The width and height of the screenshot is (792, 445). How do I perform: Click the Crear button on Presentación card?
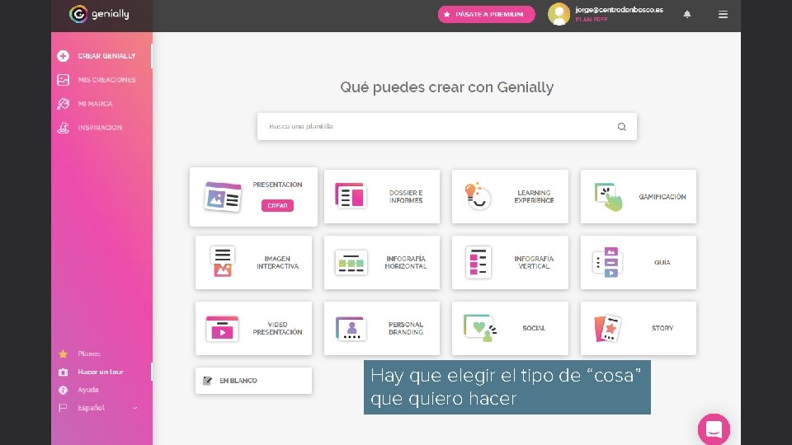277,205
